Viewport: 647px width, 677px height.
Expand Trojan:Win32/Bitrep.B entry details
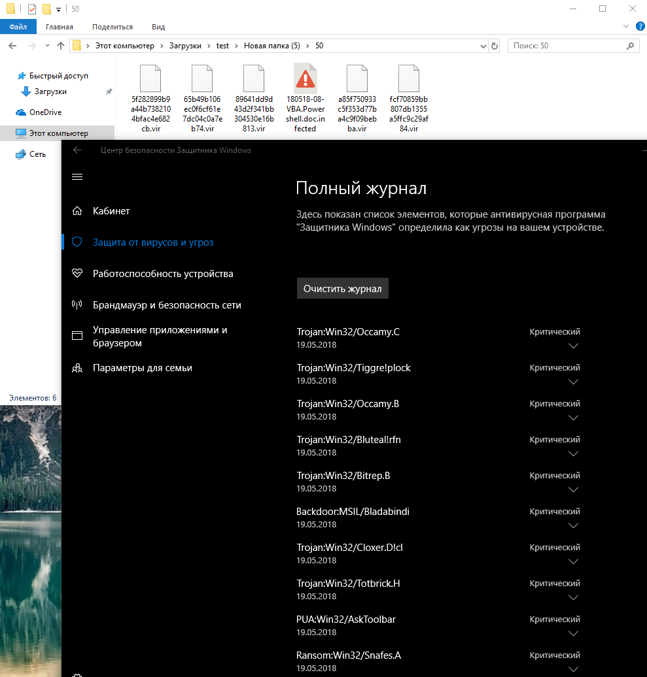573,489
